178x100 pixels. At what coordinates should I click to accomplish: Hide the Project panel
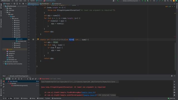coord(26,4)
